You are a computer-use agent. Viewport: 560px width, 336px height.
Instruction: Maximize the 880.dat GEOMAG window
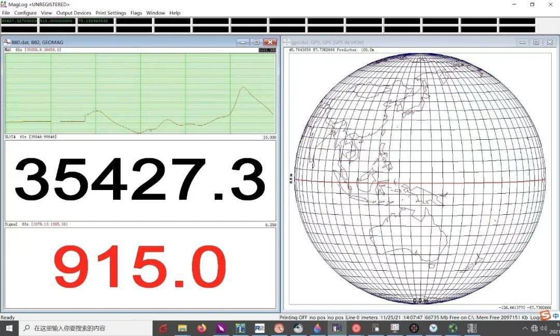256,42
